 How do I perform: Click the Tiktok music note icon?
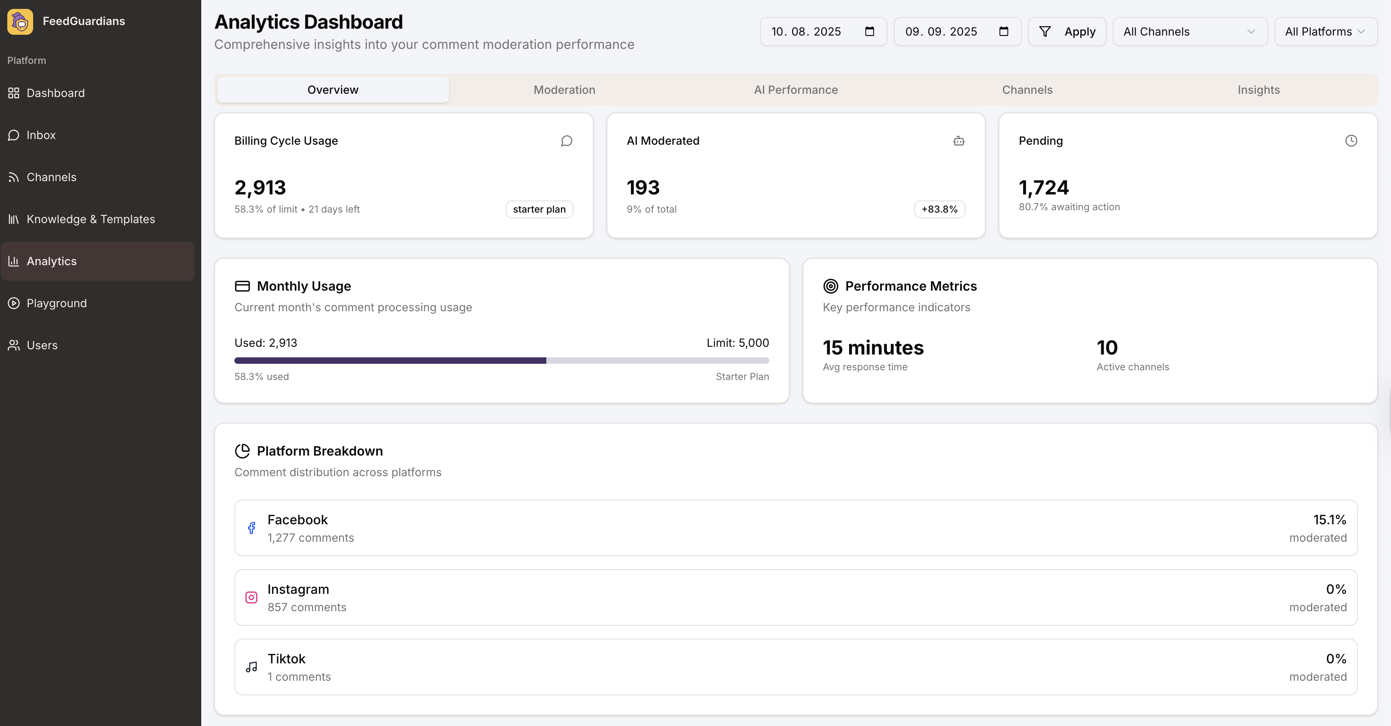[x=252, y=667]
